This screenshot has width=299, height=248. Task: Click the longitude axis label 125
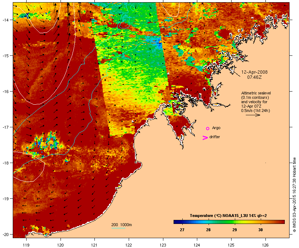click(231, 245)
